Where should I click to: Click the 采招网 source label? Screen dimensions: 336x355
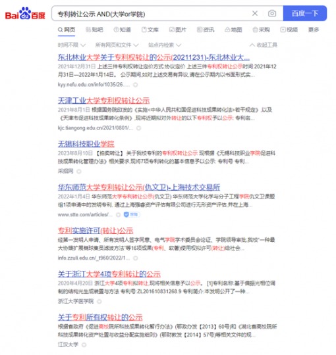click(x=66, y=172)
